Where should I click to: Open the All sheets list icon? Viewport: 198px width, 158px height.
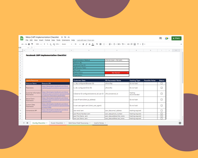[27, 123]
